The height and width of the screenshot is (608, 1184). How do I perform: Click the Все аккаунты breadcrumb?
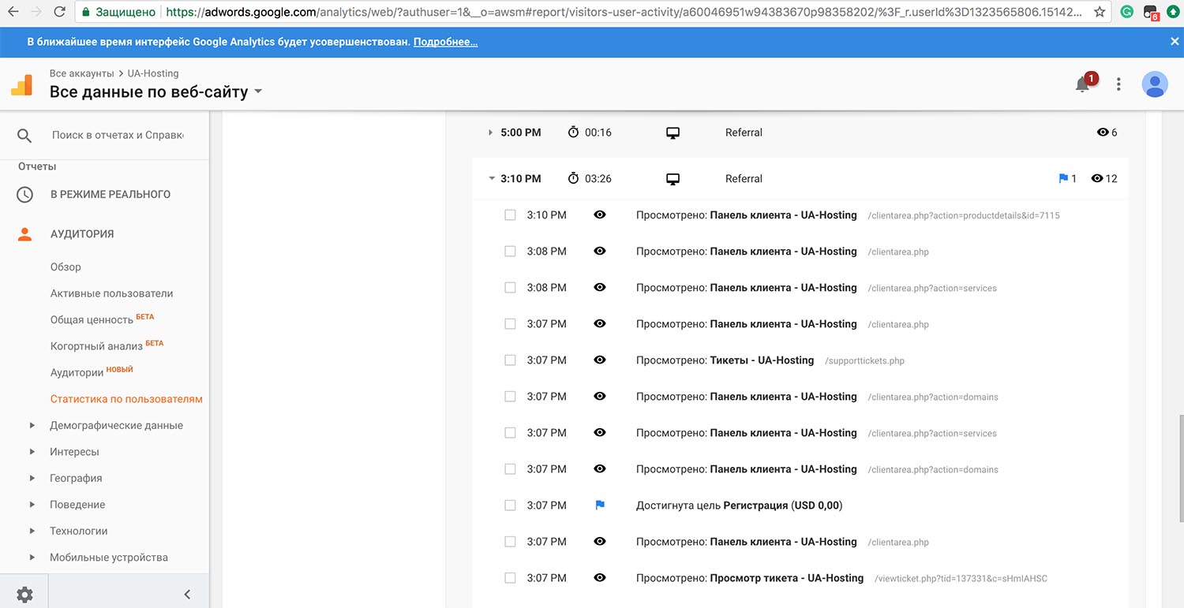point(82,73)
